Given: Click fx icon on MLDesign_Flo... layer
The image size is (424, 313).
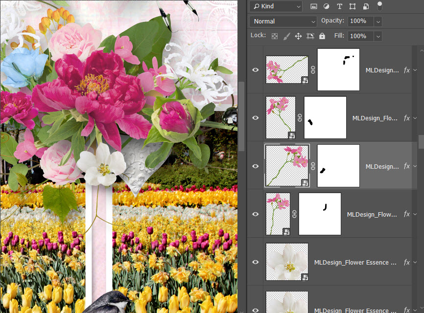Looking at the screenshot, I should pyautogui.click(x=407, y=118).
